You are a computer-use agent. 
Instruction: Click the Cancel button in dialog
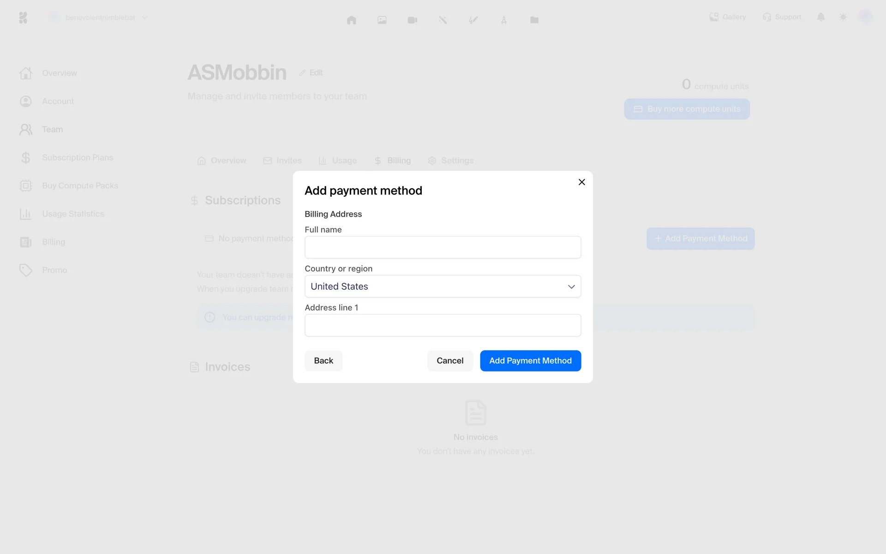pos(449,361)
